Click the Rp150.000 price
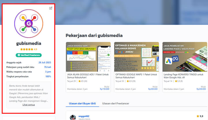The image size is (208, 120). point(105,89)
